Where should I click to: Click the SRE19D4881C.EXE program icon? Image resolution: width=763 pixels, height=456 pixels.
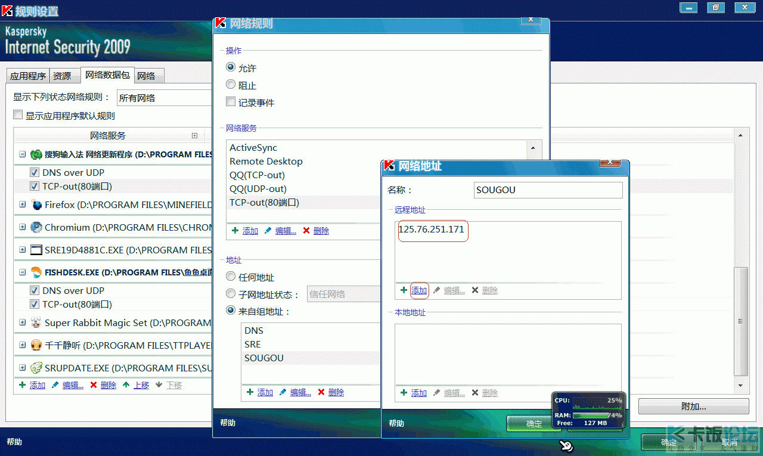point(36,250)
